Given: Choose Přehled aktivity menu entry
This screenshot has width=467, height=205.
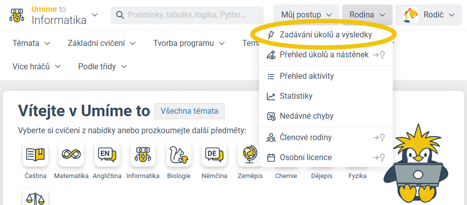Looking at the screenshot, I should tap(307, 76).
